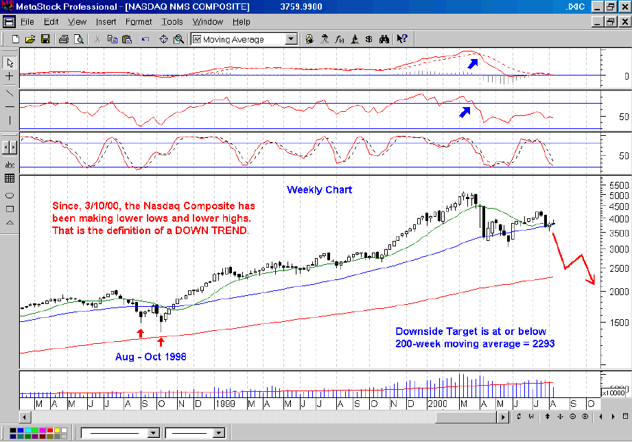Click the binoculars search icon
The image size is (632, 442).
[x=384, y=39]
